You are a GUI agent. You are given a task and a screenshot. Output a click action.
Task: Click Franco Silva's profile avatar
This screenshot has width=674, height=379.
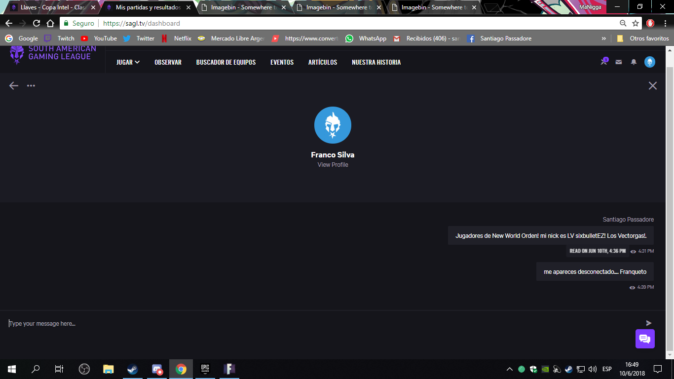tap(333, 125)
